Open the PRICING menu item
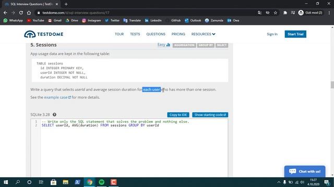This screenshot has height=187, width=334. tap(178, 34)
